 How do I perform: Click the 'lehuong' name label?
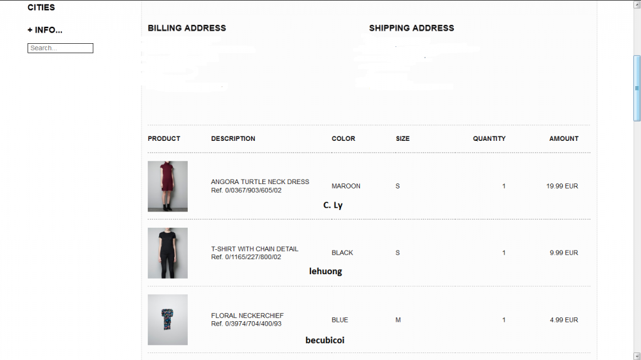coord(326,272)
